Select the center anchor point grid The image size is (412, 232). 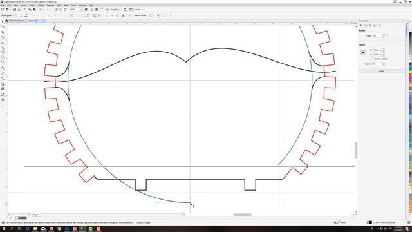click(363, 52)
